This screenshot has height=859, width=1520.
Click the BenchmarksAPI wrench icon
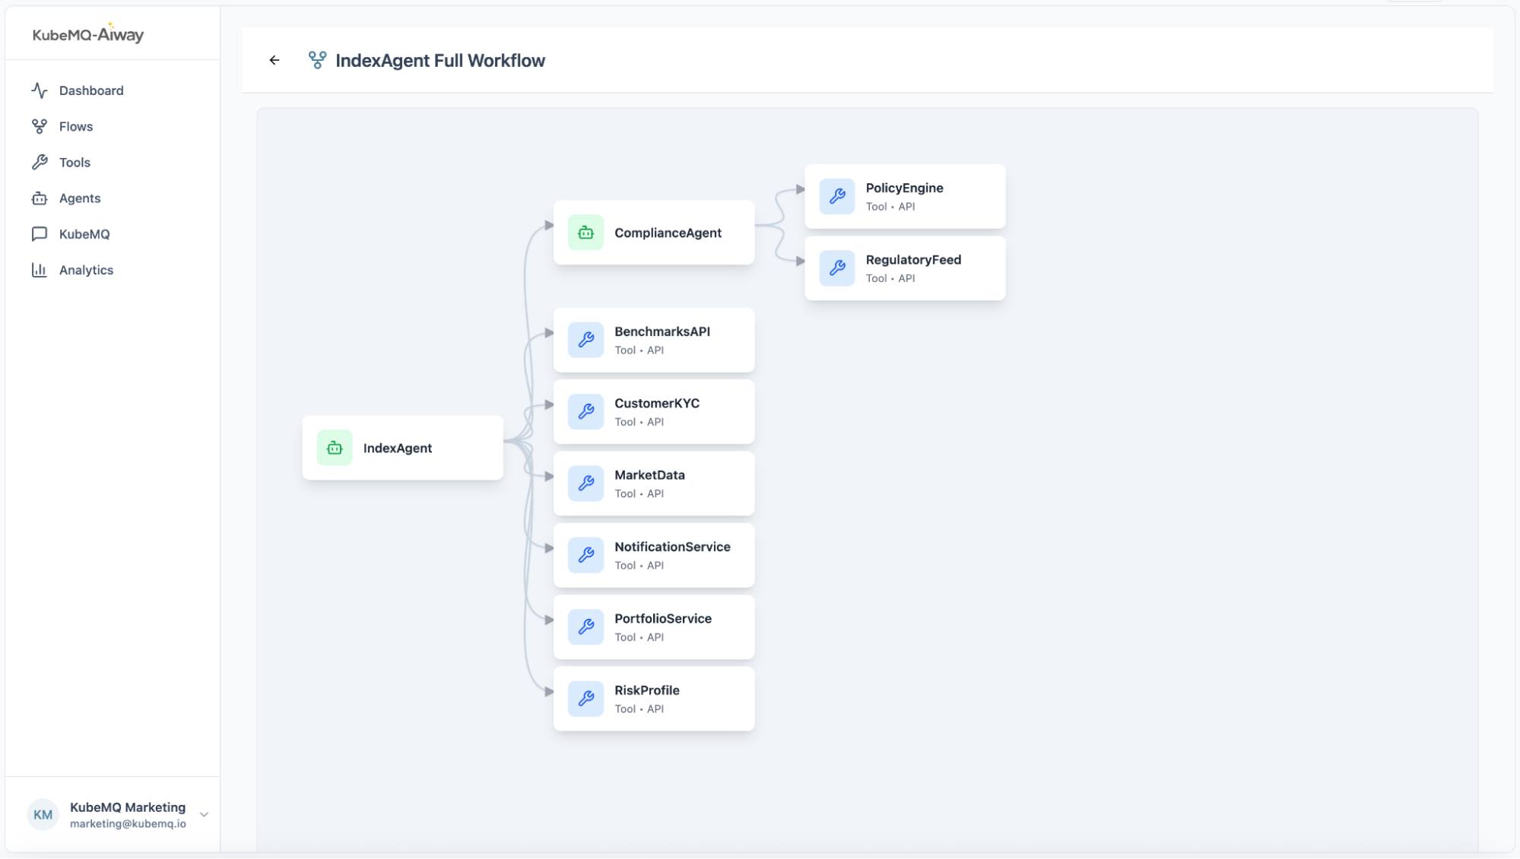(585, 340)
